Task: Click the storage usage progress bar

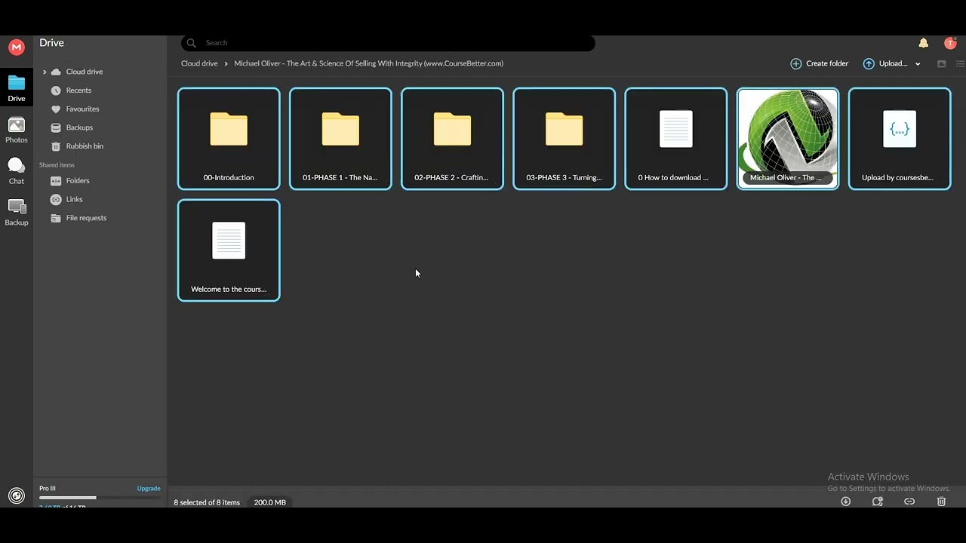Action: click(100, 498)
